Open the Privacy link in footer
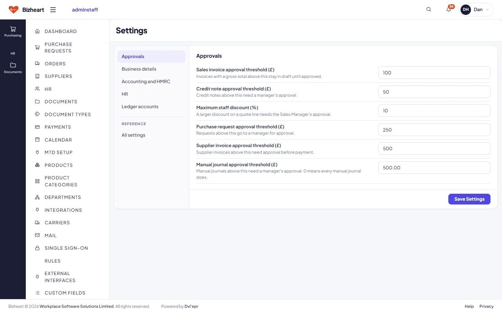This screenshot has height=313, width=502. pos(486,306)
